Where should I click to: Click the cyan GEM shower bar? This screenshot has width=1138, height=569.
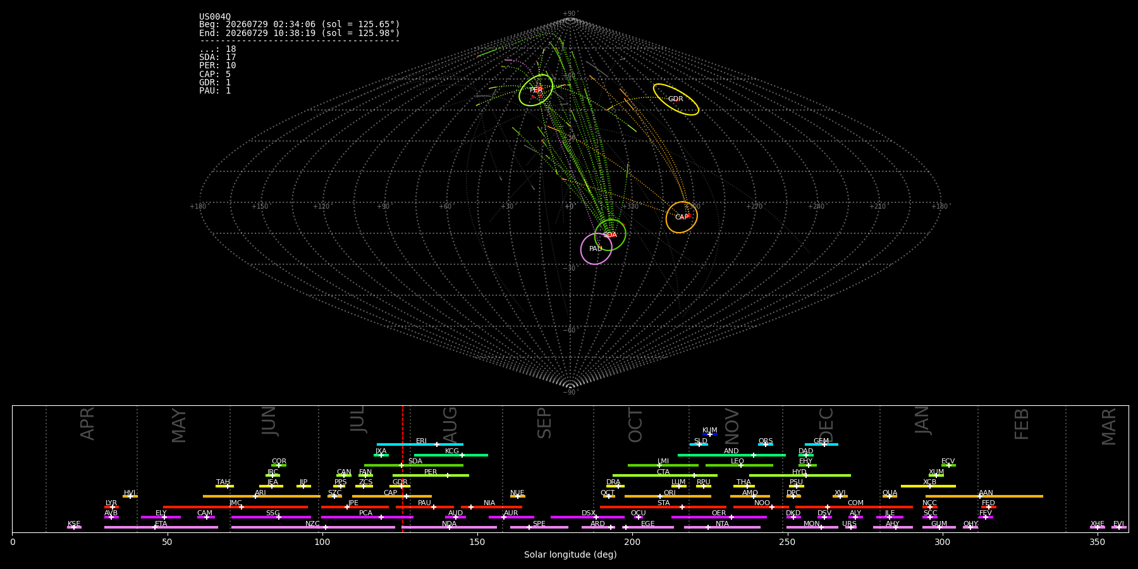(821, 444)
